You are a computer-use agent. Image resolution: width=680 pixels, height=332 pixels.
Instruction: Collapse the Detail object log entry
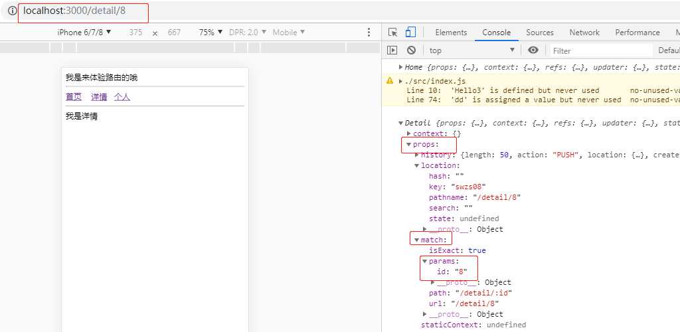tap(400, 123)
